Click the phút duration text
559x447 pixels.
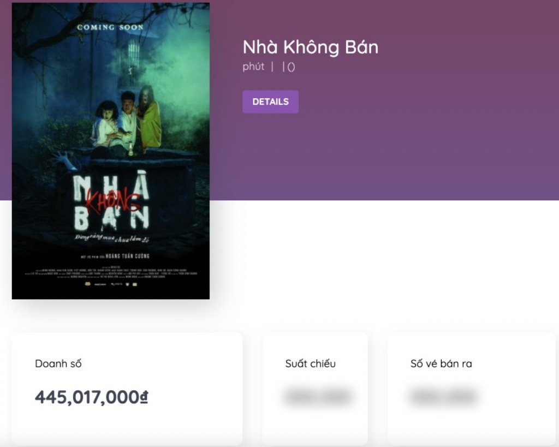coord(253,67)
